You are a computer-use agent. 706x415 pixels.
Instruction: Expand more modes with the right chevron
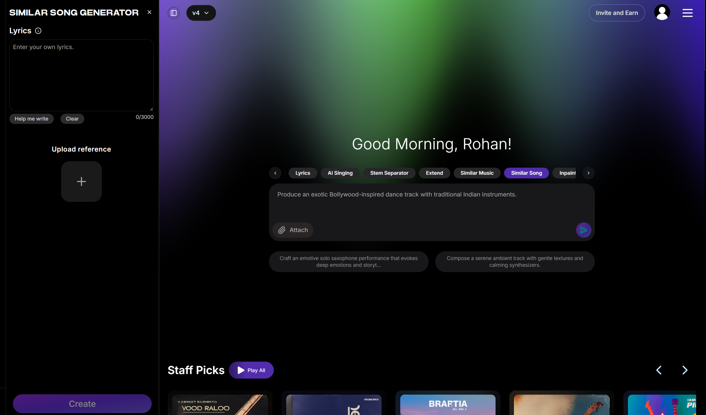pyautogui.click(x=589, y=173)
